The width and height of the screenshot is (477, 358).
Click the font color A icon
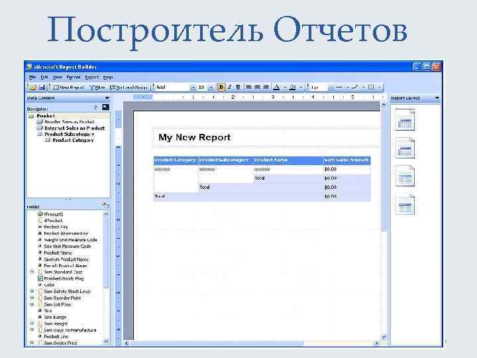(276, 88)
